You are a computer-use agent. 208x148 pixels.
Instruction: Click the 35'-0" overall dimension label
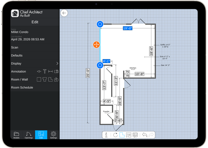tap(88, 73)
